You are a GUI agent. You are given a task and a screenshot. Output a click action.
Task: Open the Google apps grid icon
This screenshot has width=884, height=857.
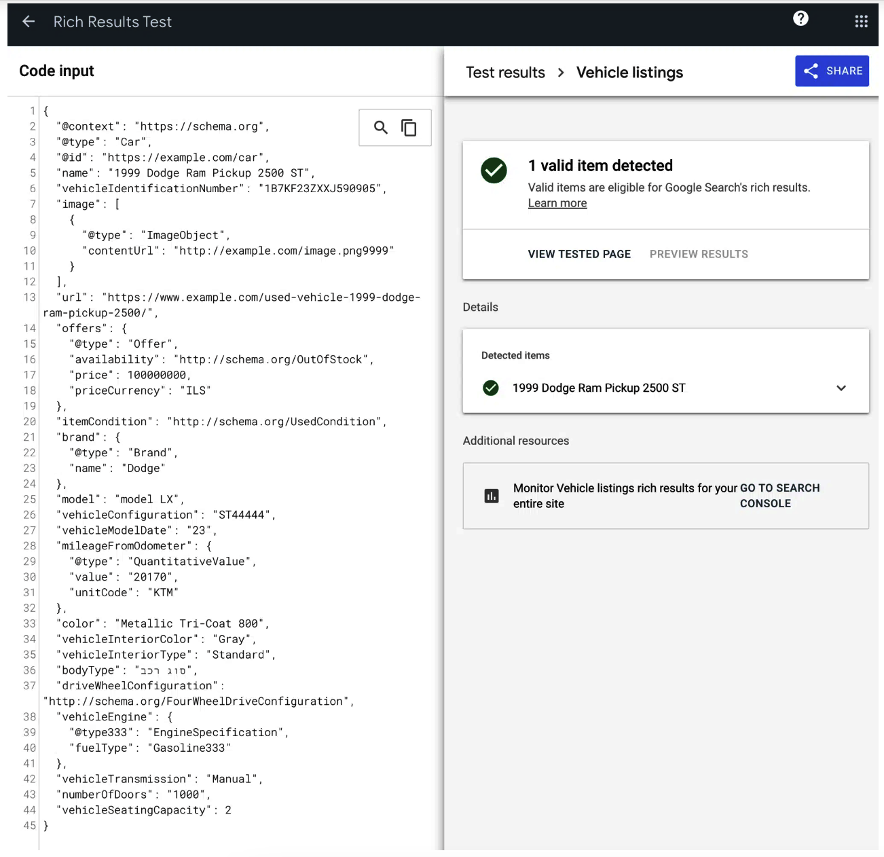[x=861, y=22]
